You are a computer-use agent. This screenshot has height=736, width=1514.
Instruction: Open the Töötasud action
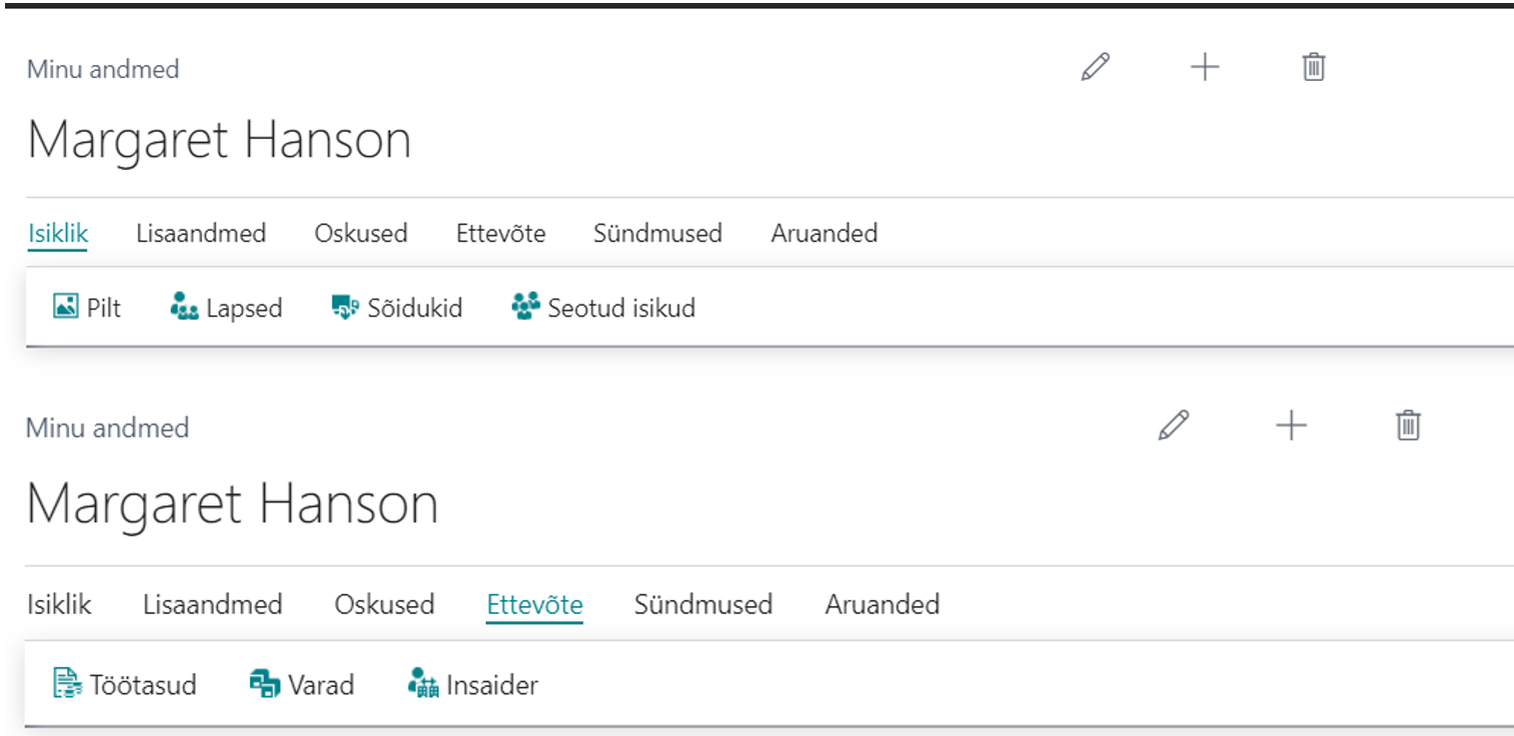124,684
